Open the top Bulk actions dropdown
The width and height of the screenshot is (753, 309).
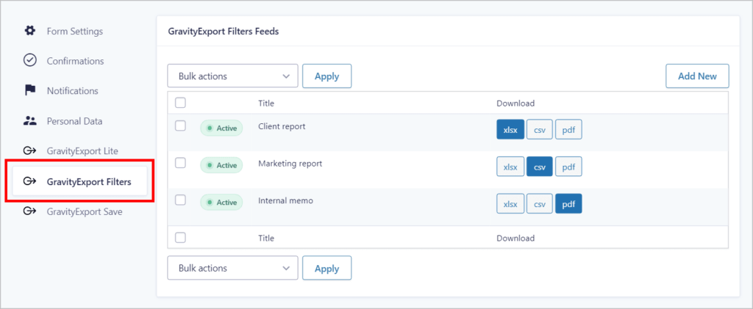[x=233, y=76]
